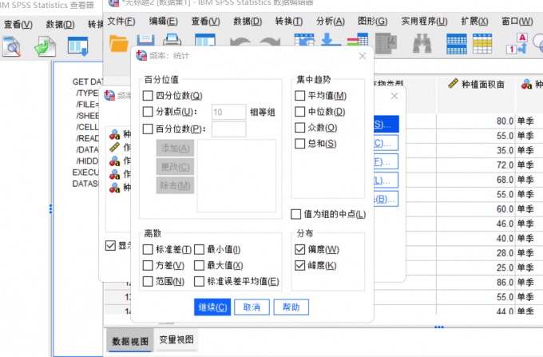Open the 扩展(X) menu
The image size is (543, 357).
click(x=474, y=22)
